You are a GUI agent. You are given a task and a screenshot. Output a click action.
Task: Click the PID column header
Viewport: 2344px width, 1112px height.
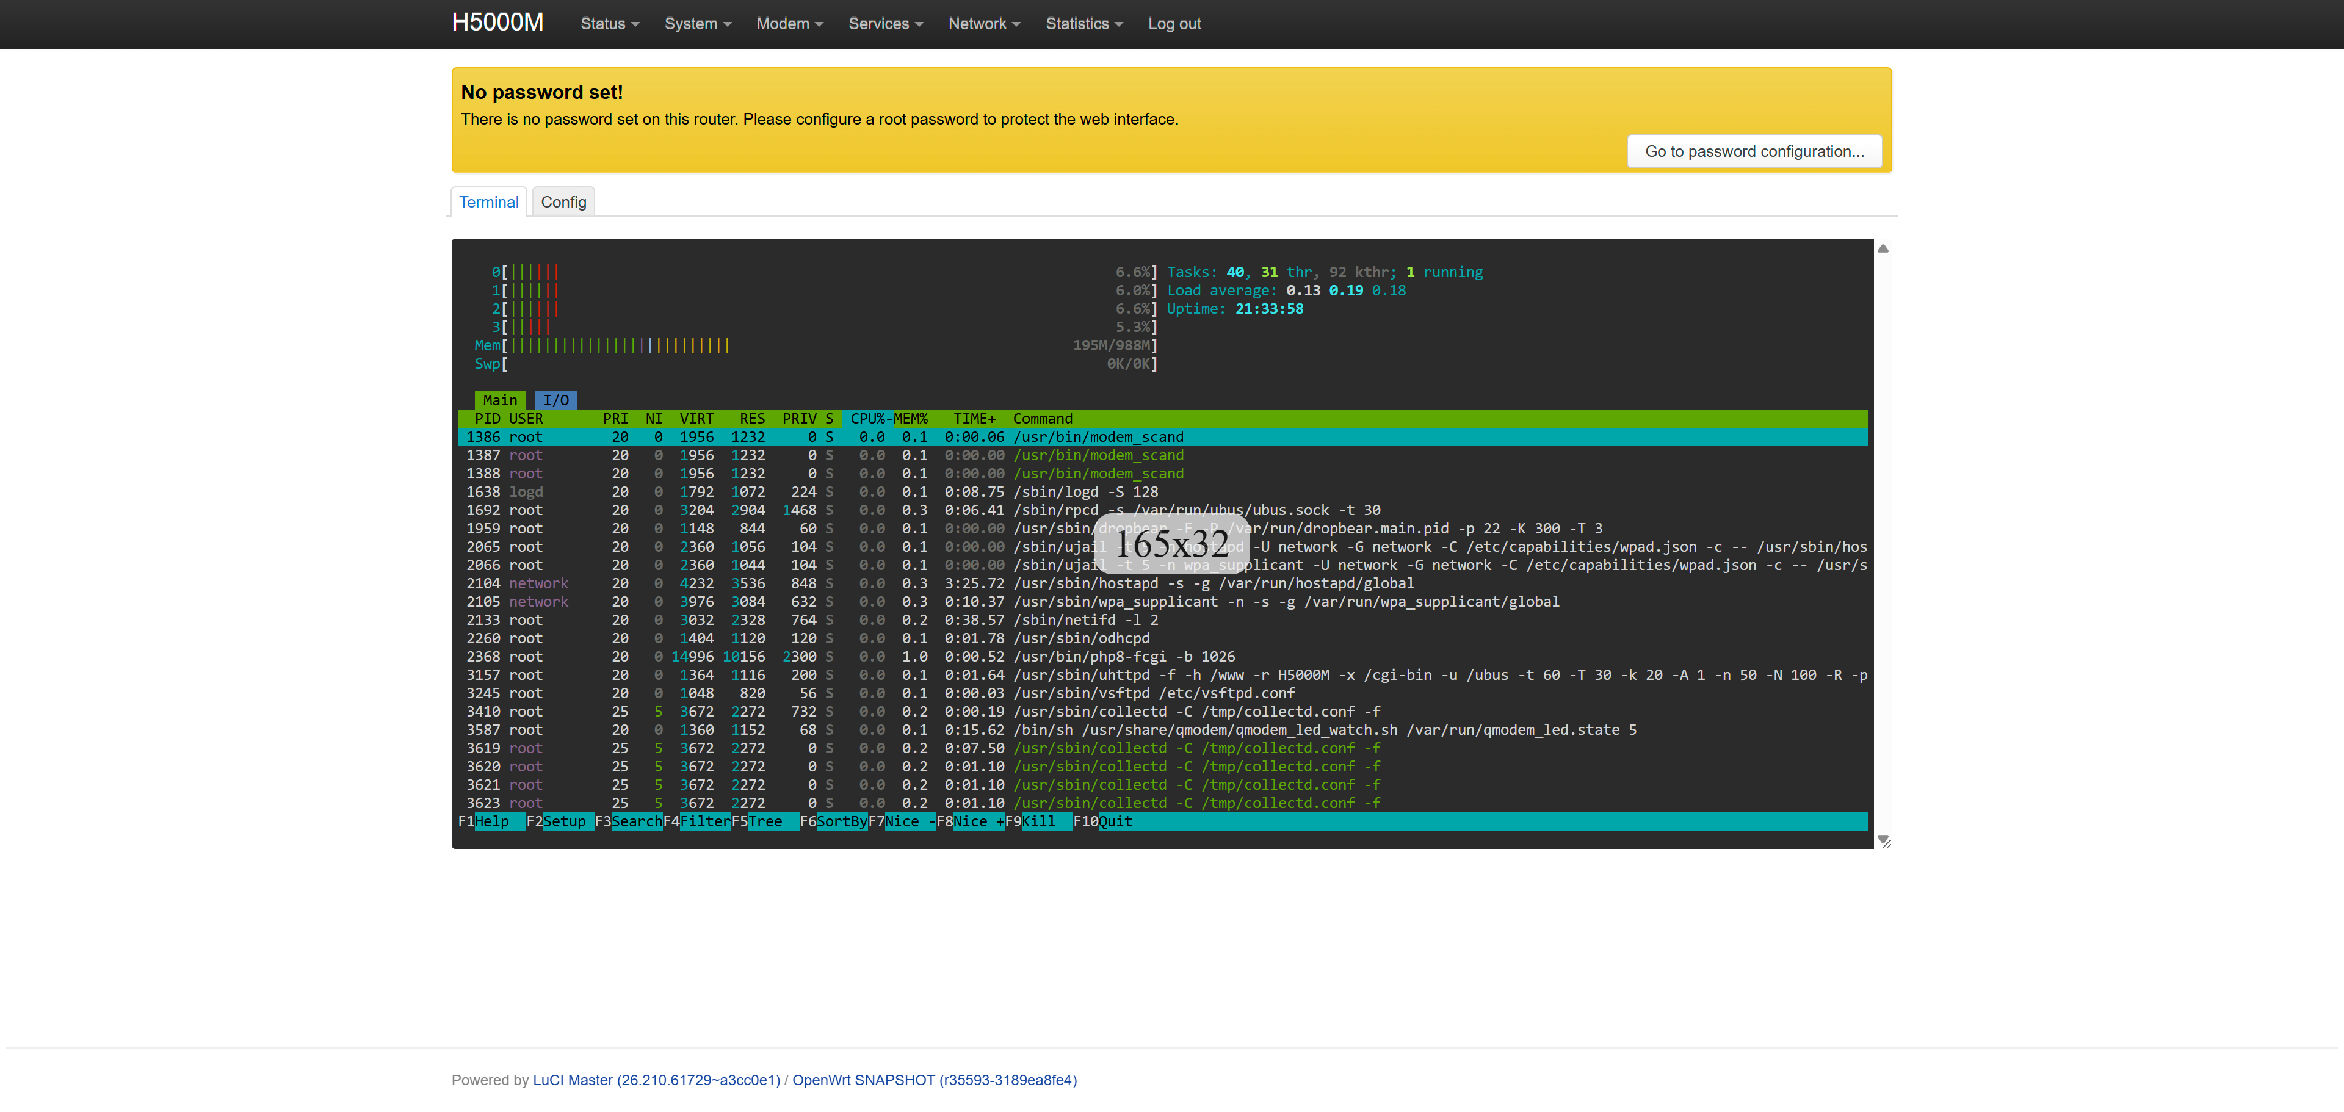coord(487,419)
